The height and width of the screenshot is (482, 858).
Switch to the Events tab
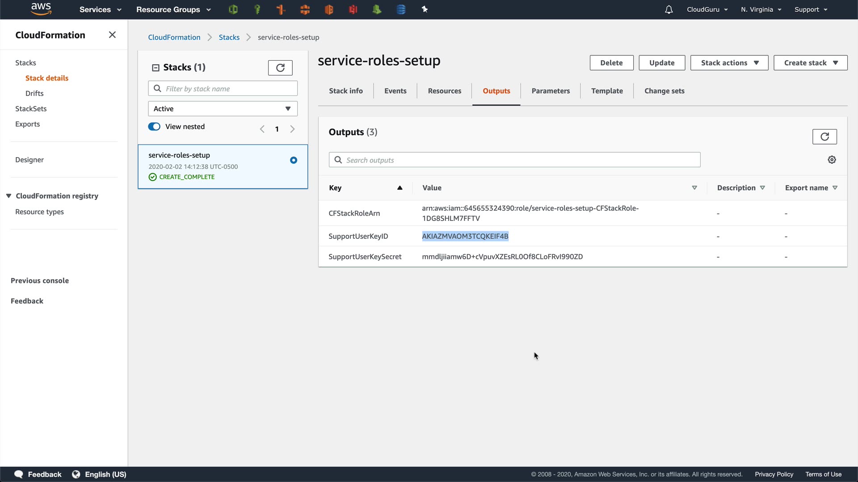click(x=395, y=91)
